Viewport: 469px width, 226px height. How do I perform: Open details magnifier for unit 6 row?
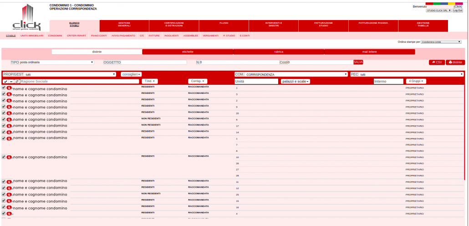click(x=9, y=119)
